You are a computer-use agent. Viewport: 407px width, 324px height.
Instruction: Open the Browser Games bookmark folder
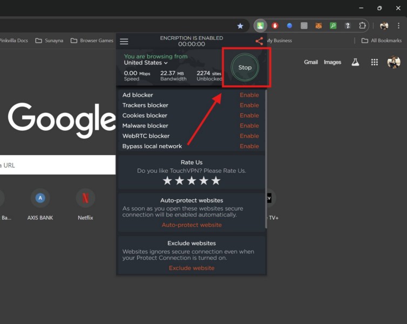92,40
